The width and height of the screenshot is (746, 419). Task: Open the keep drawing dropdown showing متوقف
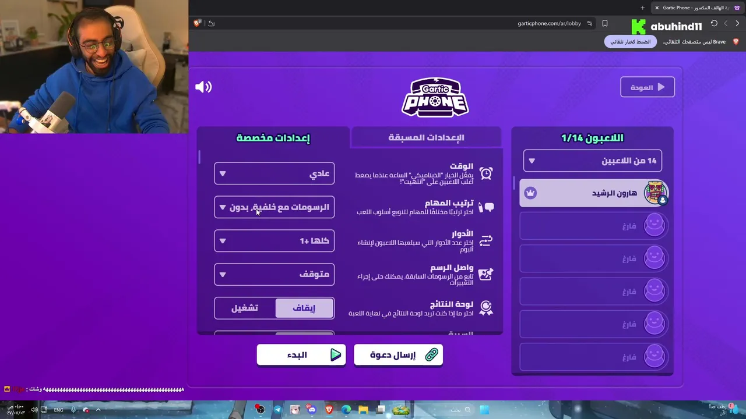[x=275, y=275]
